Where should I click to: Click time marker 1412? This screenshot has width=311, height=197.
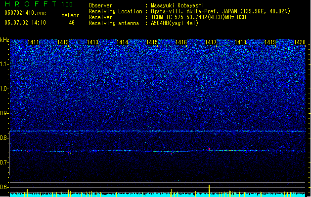coord(63,42)
